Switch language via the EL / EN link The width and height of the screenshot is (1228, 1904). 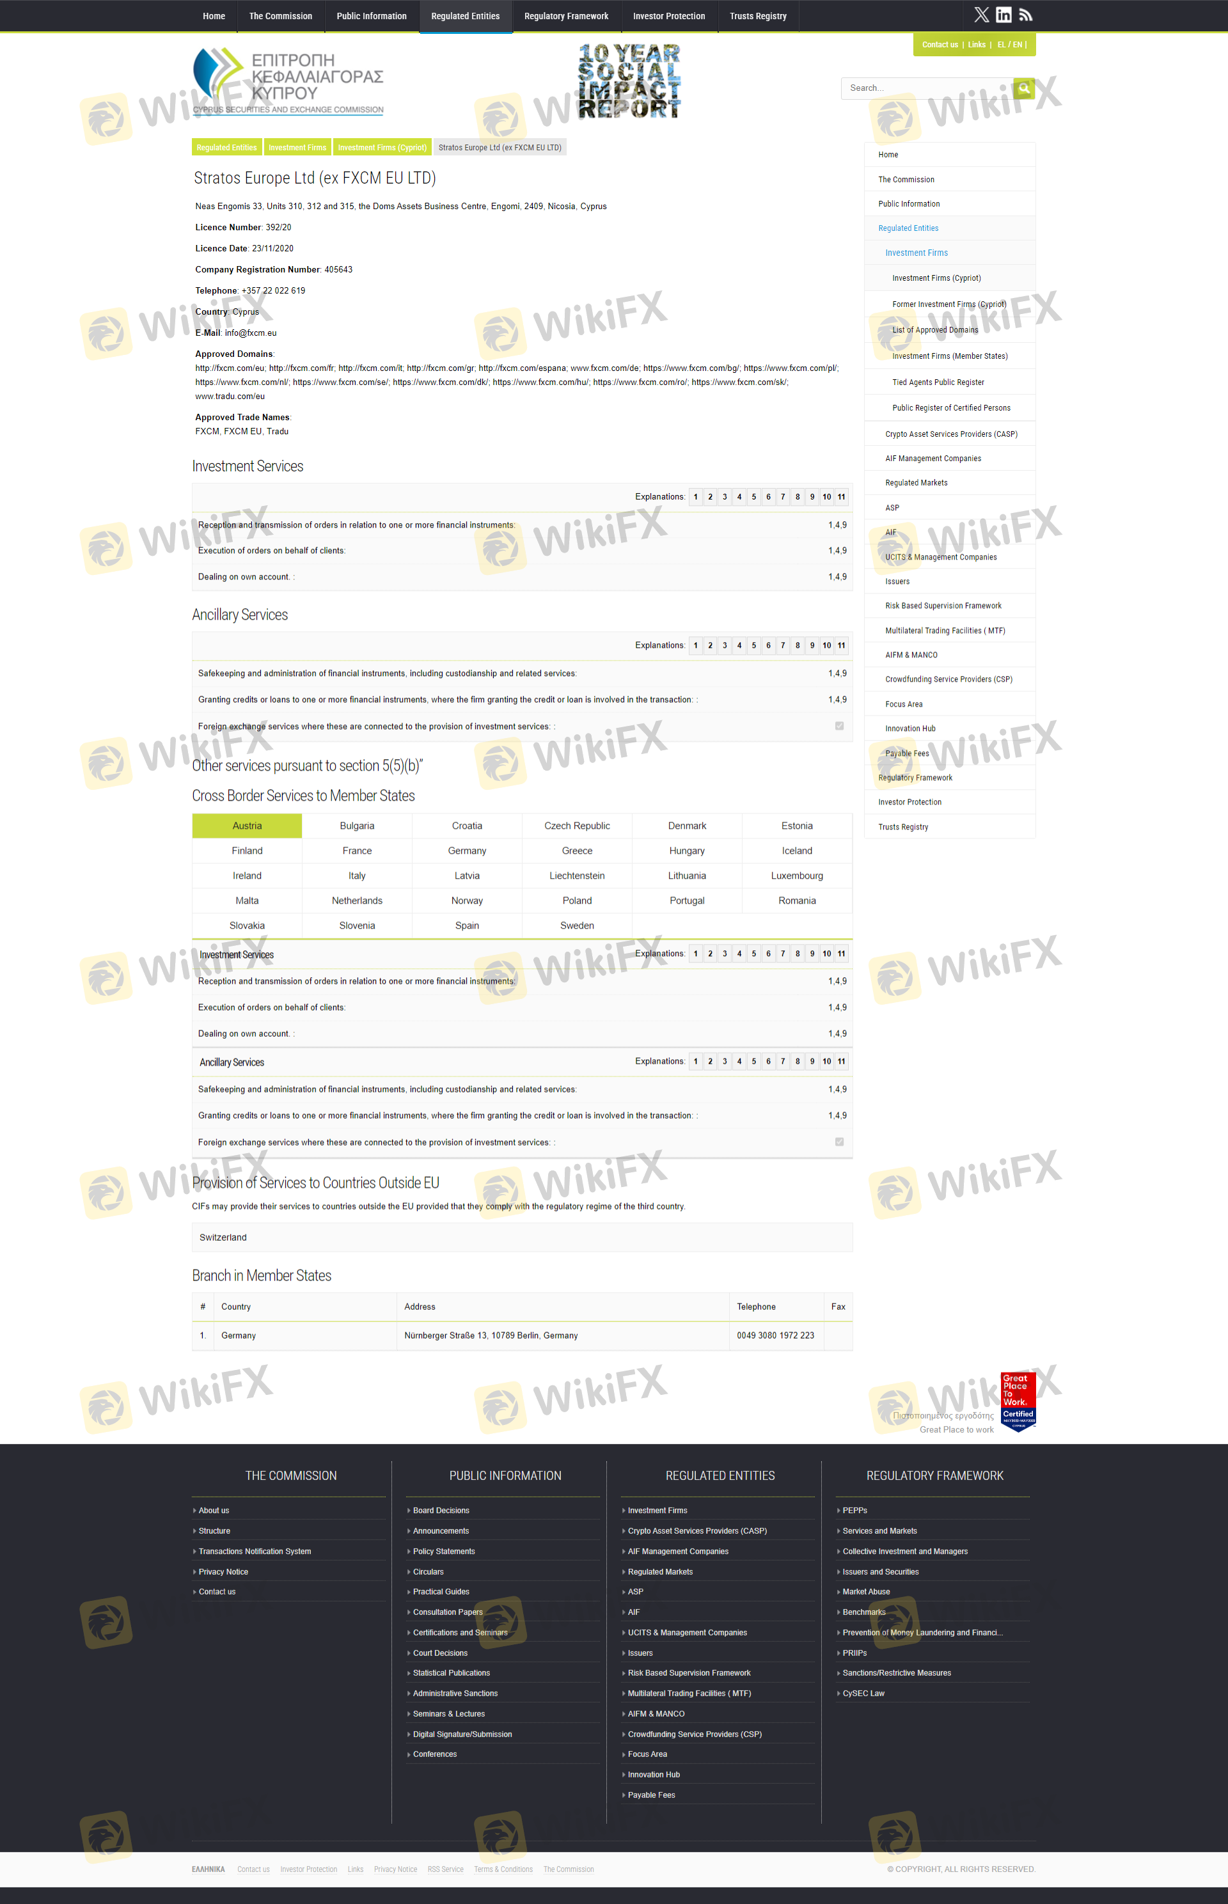[x=1011, y=45]
